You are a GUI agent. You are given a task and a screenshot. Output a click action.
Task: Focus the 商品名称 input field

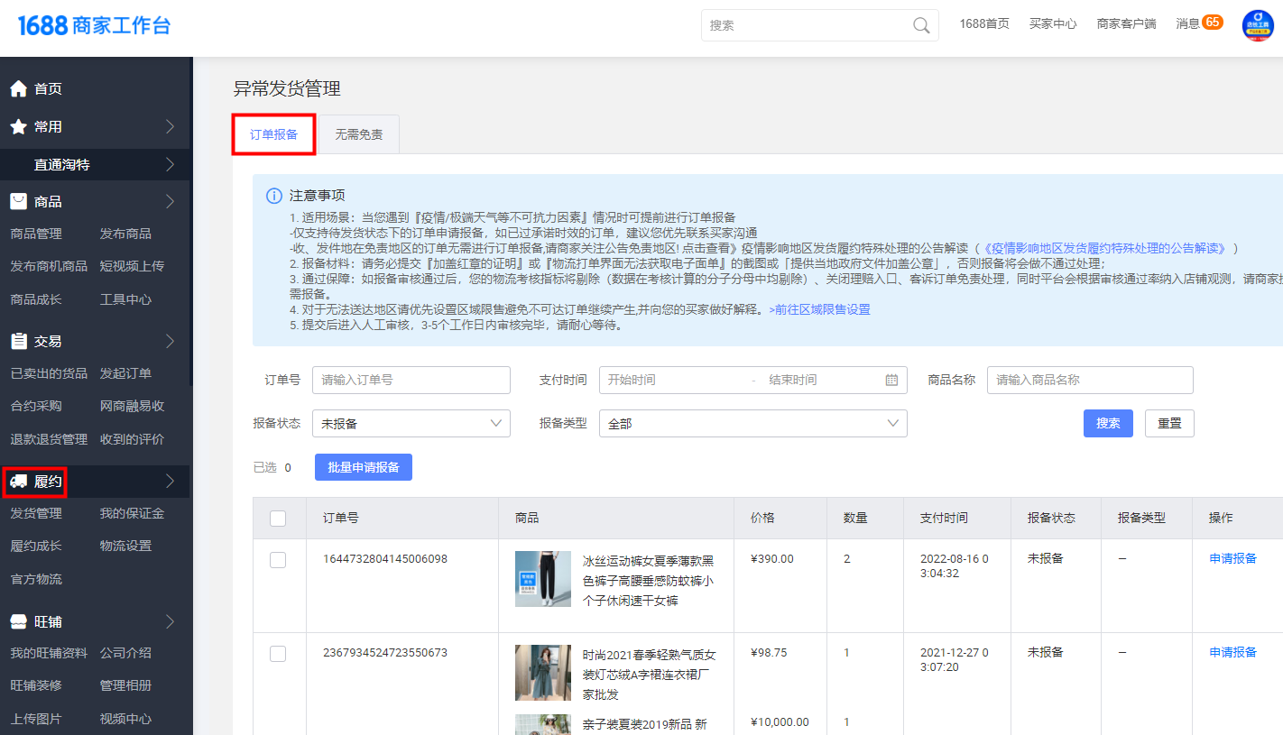[x=1090, y=380]
